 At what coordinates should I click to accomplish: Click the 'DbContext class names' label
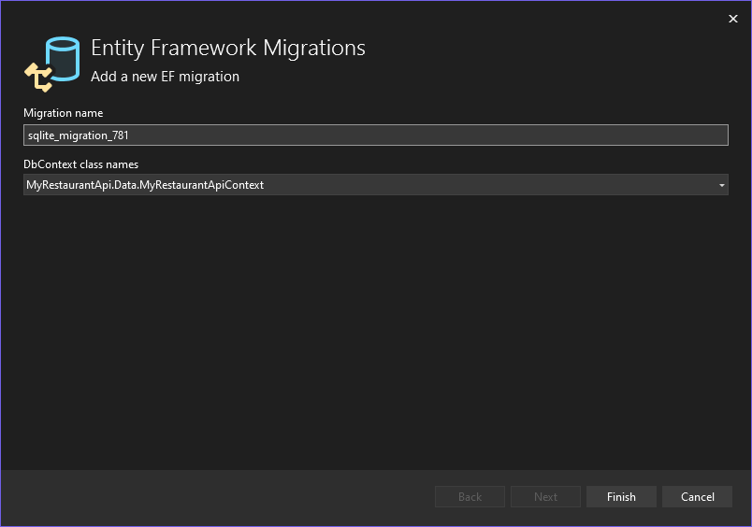[x=81, y=164]
